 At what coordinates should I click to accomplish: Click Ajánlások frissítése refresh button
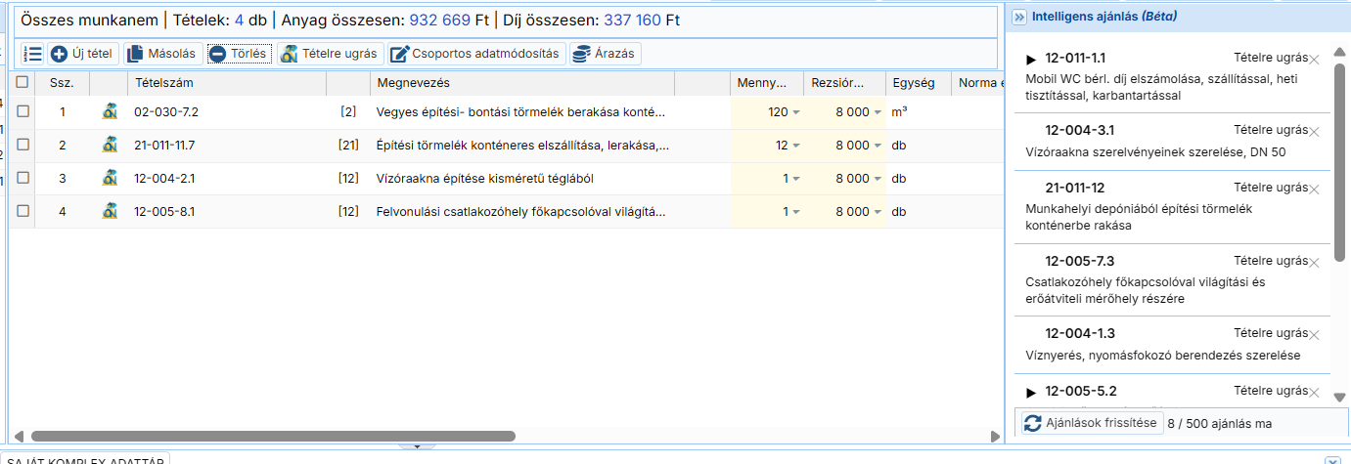1092,423
